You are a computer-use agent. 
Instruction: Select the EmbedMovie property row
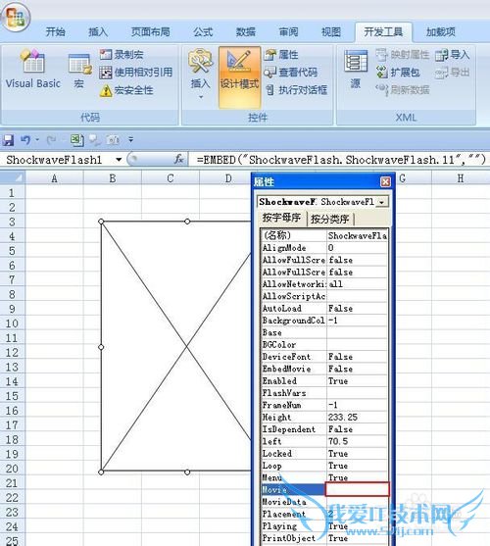click(324, 369)
